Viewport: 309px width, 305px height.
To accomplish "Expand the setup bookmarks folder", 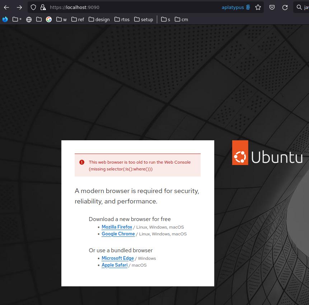I will 144,19.
